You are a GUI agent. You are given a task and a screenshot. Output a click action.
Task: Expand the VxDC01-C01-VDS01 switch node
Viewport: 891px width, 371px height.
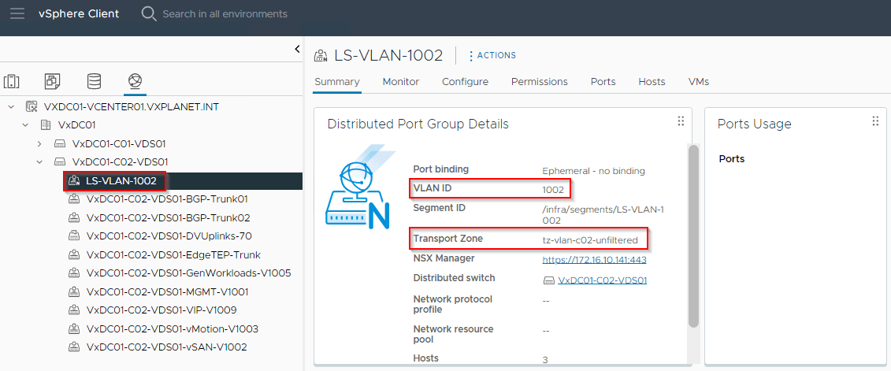tap(39, 143)
